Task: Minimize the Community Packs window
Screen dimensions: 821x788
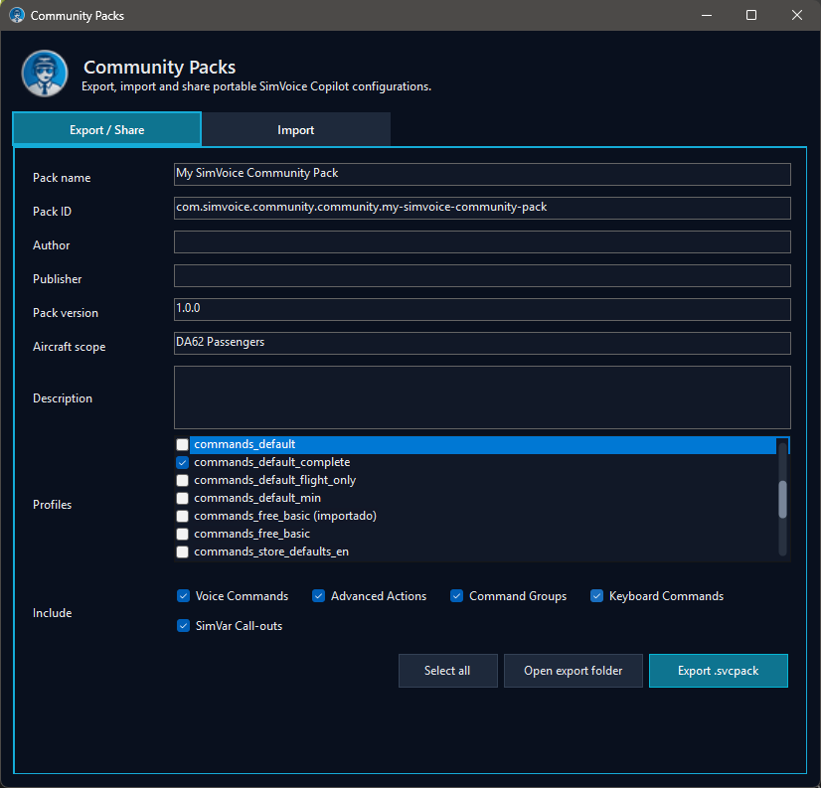Action: pyautogui.click(x=707, y=15)
